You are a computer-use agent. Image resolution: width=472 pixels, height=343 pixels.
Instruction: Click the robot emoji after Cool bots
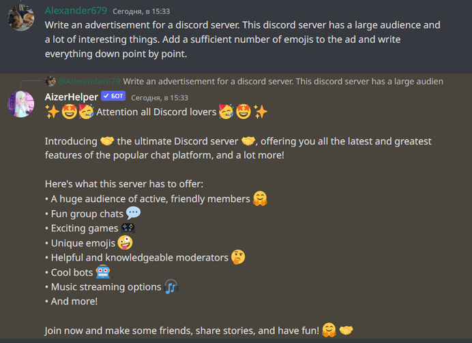pyautogui.click(x=103, y=272)
